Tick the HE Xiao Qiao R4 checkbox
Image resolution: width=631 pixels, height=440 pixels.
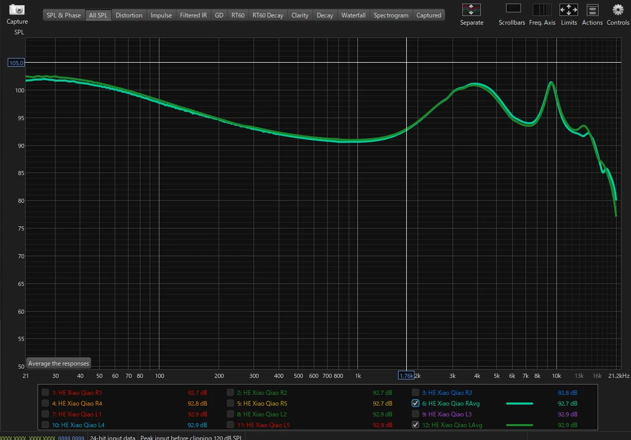pyautogui.click(x=45, y=404)
